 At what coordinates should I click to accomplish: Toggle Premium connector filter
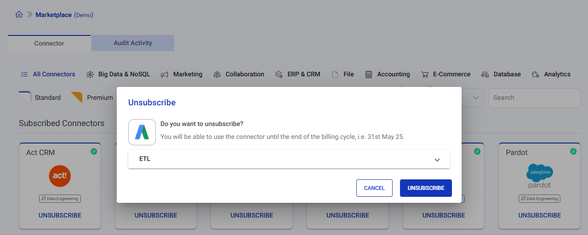tap(92, 97)
